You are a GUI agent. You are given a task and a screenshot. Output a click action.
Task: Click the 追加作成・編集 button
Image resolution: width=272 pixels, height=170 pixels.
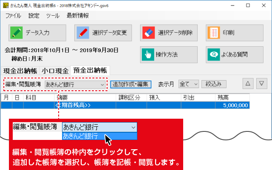click(131, 84)
